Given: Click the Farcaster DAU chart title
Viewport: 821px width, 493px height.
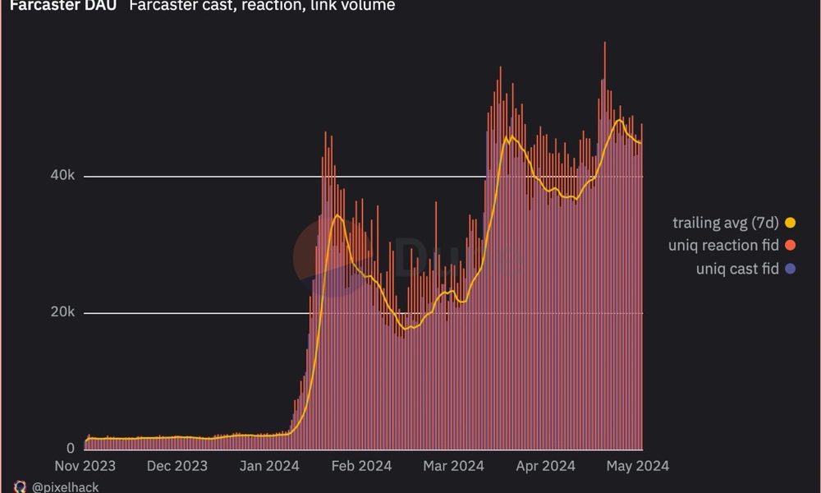Looking at the screenshot, I should point(63,6).
